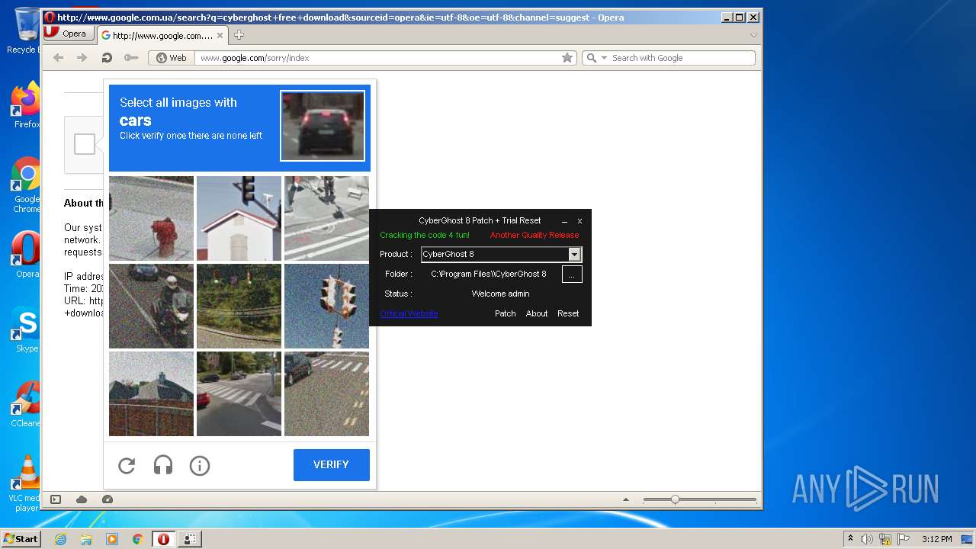This screenshot has width=976, height=549.
Task: Switch to Opera taskbar button
Action: [x=163, y=539]
